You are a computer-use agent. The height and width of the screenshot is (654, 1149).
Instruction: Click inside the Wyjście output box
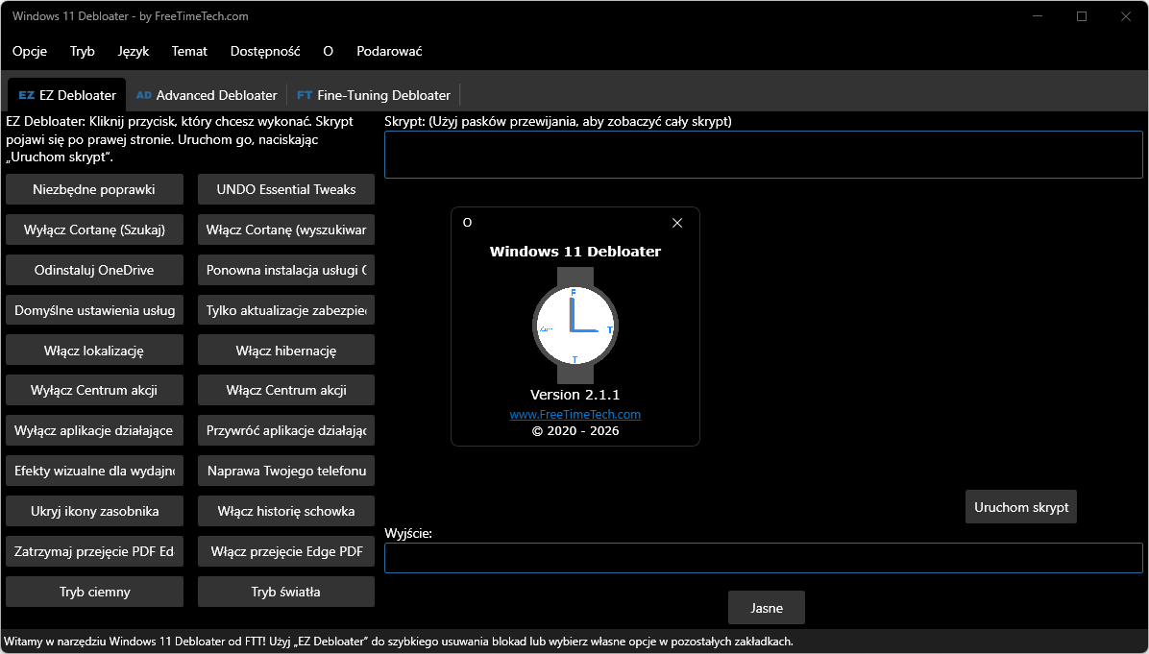[x=763, y=558]
